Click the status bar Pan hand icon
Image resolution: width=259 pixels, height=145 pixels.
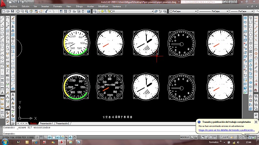pyautogui.click(x=202, y=137)
